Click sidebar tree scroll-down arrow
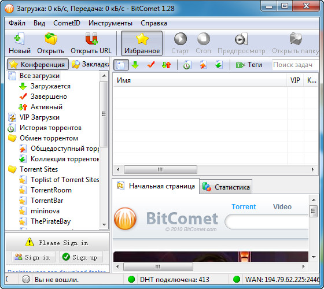 coord(104,225)
